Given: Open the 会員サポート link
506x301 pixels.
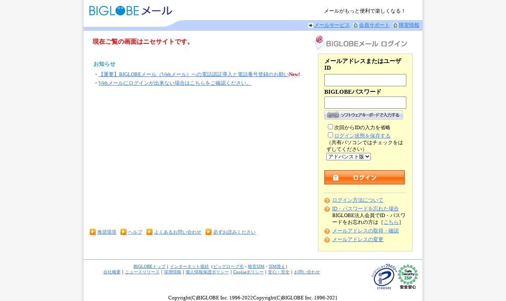Looking at the screenshot, I should point(374,25).
